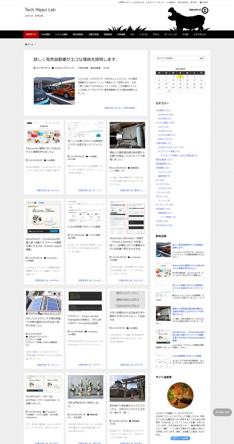Open the グルメ menu item
The height and width of the screenshot is (444, 234).
click(x=156, y=34)
